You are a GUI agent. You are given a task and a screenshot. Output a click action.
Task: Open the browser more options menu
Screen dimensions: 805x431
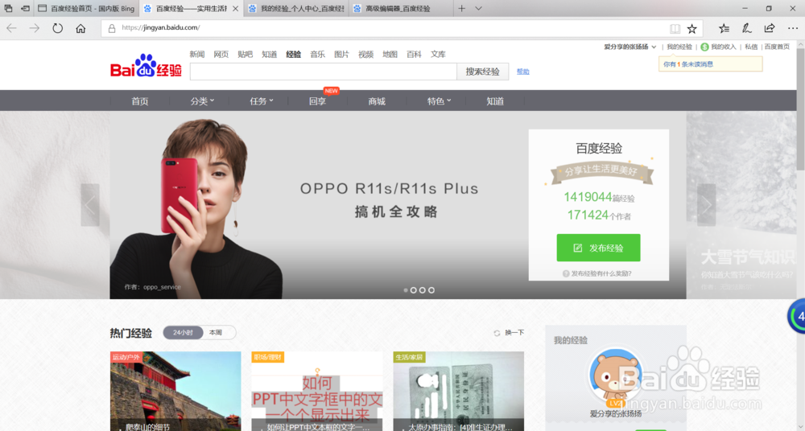point(793,28)
